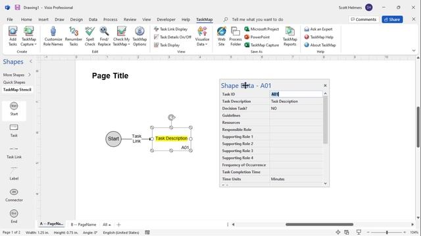Open the Review tab
Screen dimensions: 421x236
pos(130,19)
